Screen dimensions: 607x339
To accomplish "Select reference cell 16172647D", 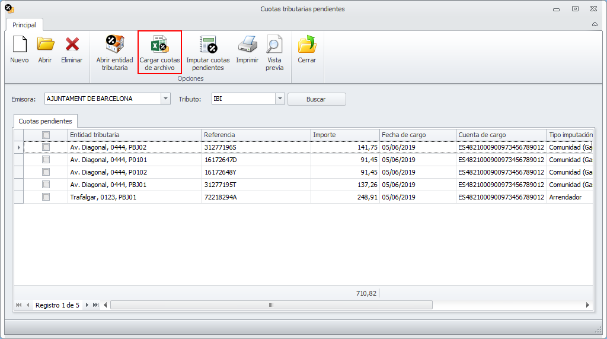I will [256, 160].
